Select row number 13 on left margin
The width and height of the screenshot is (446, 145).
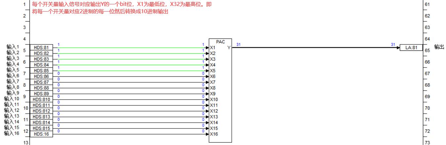tap(24, 142)
